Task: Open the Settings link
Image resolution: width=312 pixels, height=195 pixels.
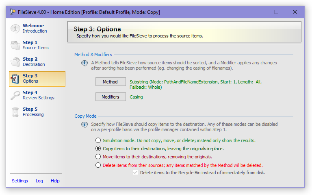Action: pyautogui.click(x=20, y=181)
